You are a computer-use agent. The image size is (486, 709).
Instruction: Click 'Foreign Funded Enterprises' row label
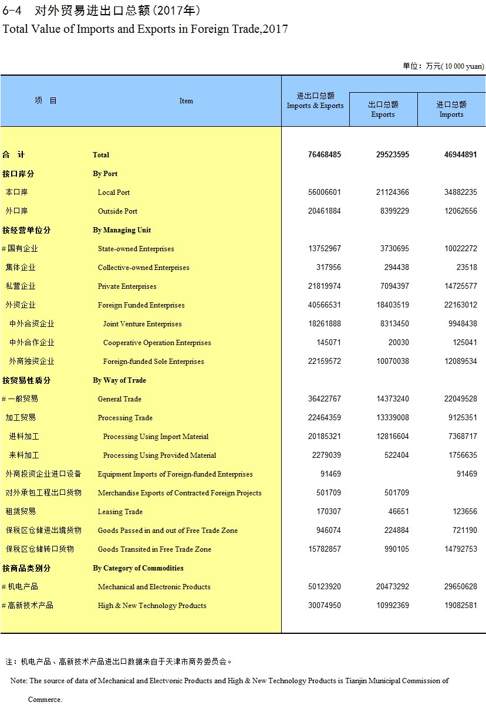tap(141, 305)
